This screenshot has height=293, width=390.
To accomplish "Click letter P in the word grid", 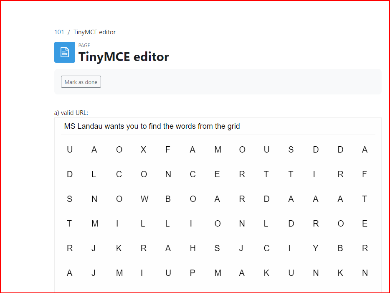I will [x=192, y=273].
